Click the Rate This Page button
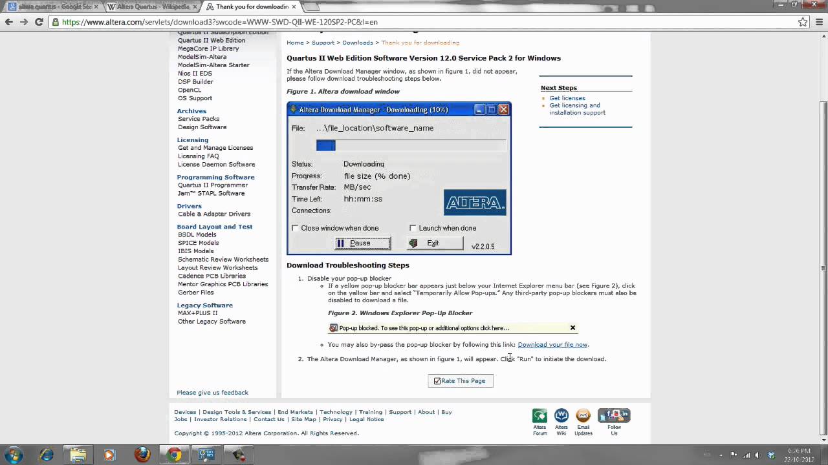 (461, 381)
